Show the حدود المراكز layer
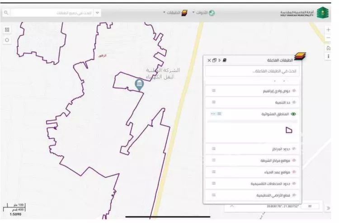The width and height of the screenshot is (339, 223). (x=294, y=149)
